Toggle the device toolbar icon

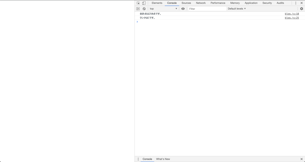144,3
